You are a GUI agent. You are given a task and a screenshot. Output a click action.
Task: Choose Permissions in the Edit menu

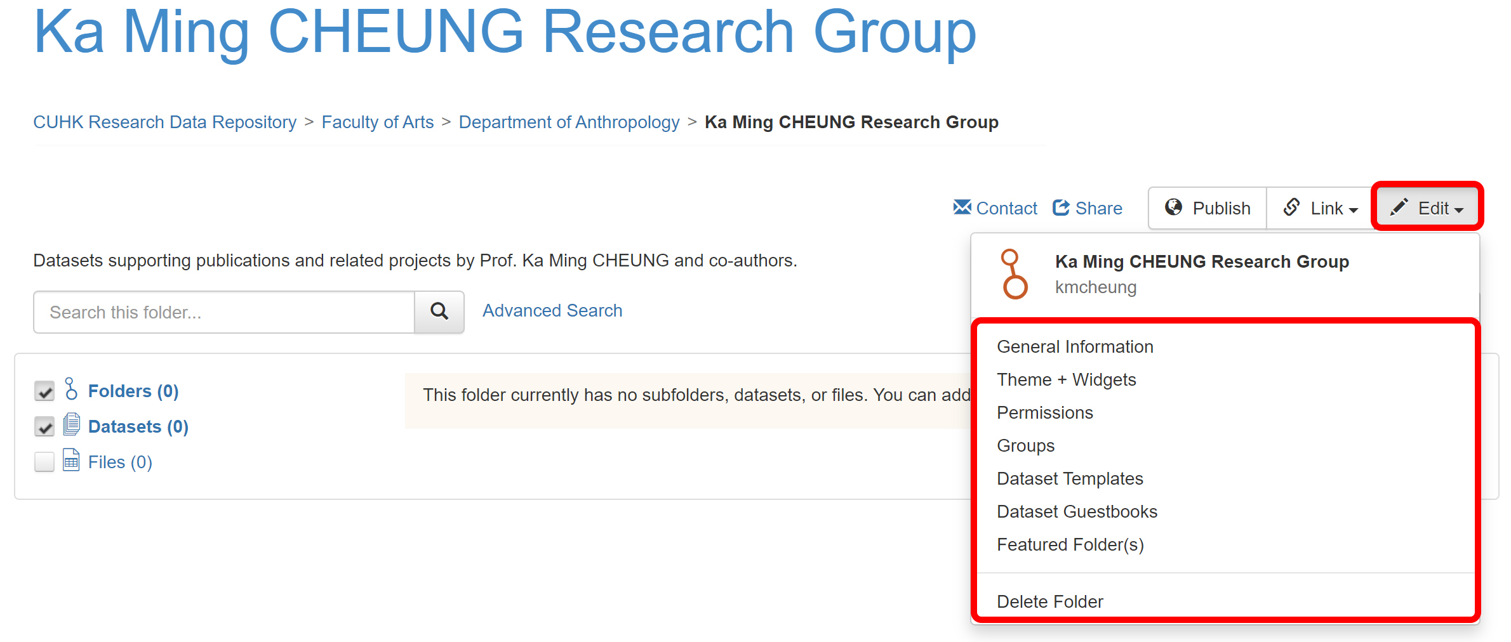pos(1045,412)
